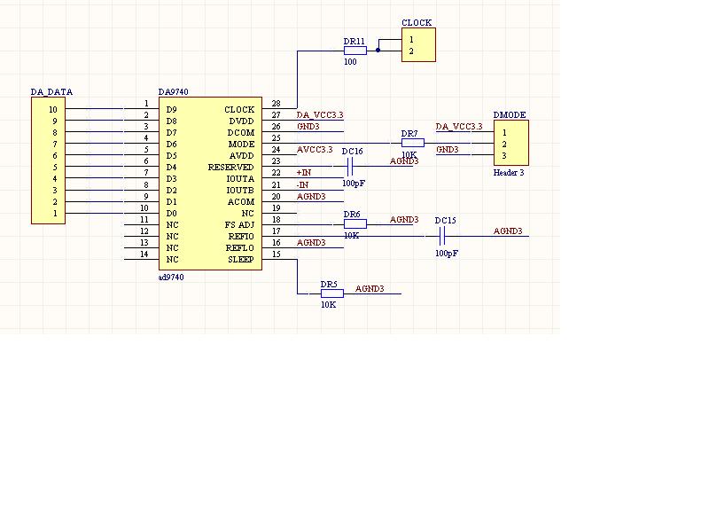The image size is (709, 532).
Task: Click the CLOCK header designator above the connector
Action: coord(417,23)
